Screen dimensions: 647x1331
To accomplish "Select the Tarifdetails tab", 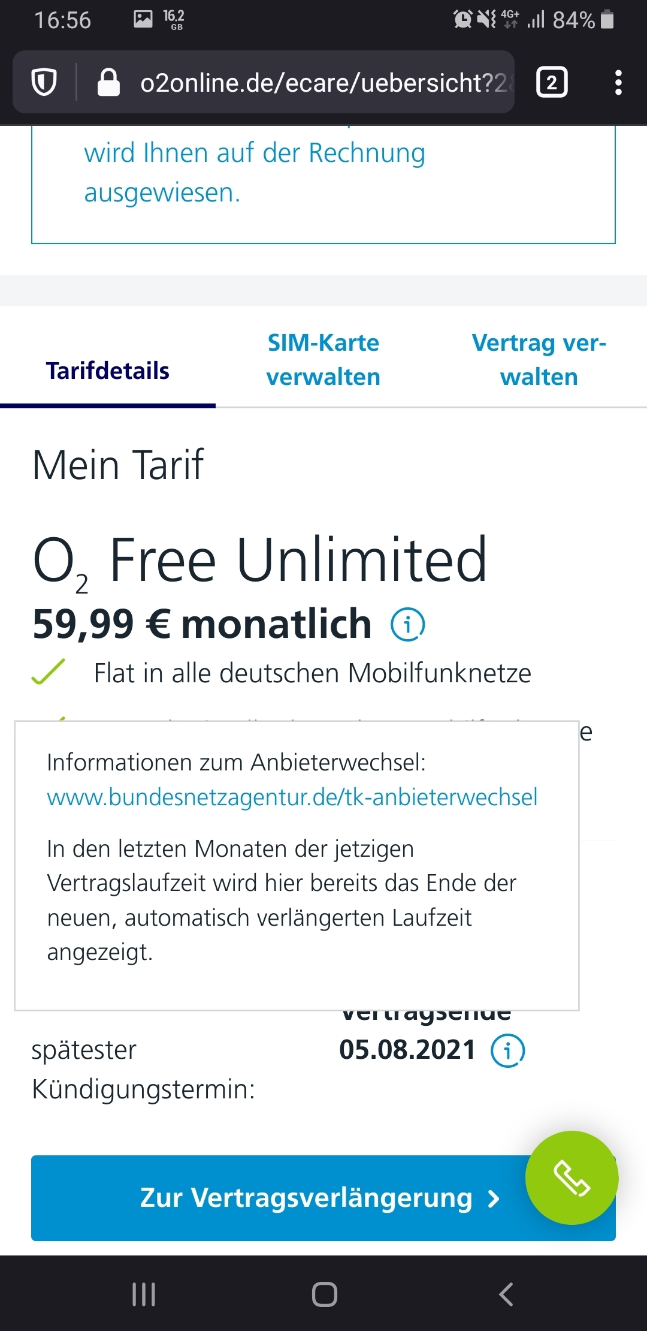I will (108, 371).
